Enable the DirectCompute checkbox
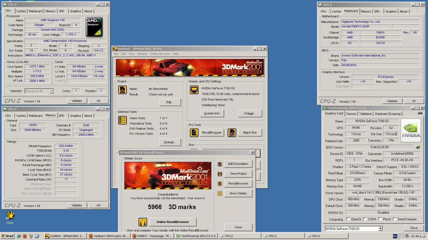The width and height of the screenshot is (428, 240). coord(395,219)
